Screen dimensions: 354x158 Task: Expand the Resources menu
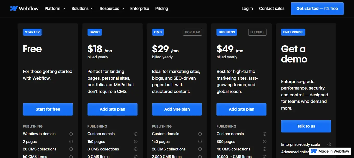tap(112, 9)
